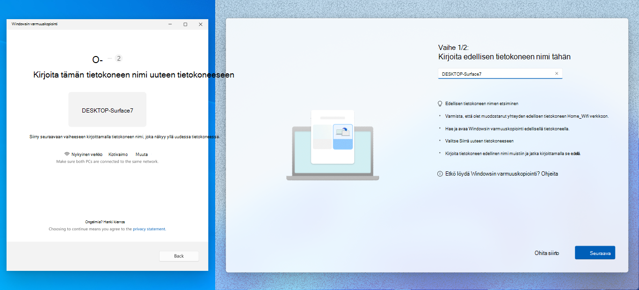Open the Hanki kierros help link
Screen dimensions: 639x290
114,222
